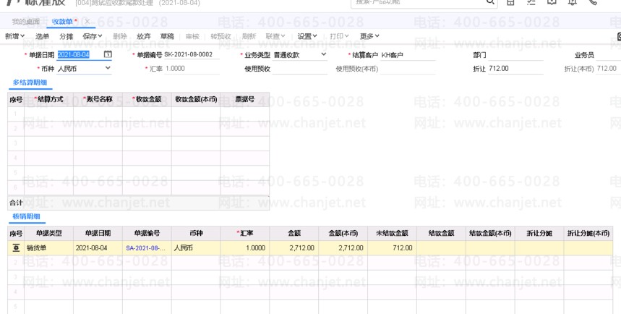This screenshot has width=621, height=314.
Task: Click the 结算客户 field showing KH客户
Action: coord(408,55)
